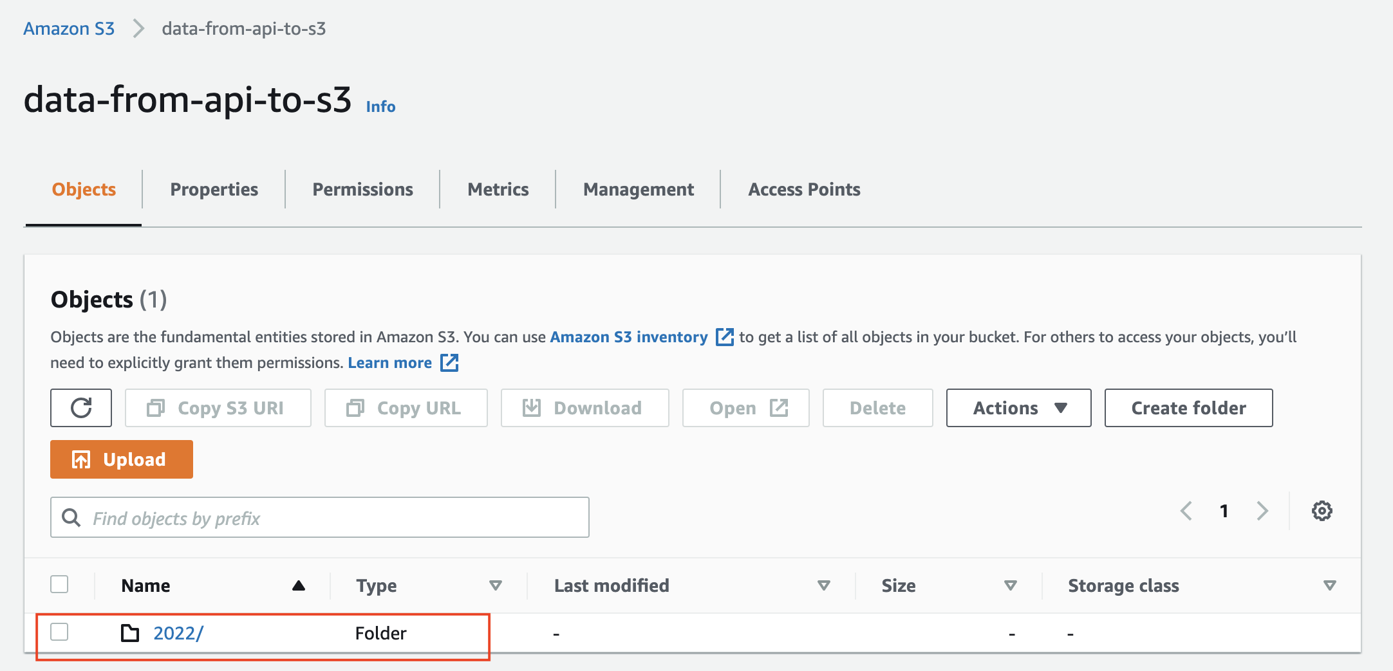Switch to the Permissions tab
This screenshot has width=1393, height=671.
point(362,189)
